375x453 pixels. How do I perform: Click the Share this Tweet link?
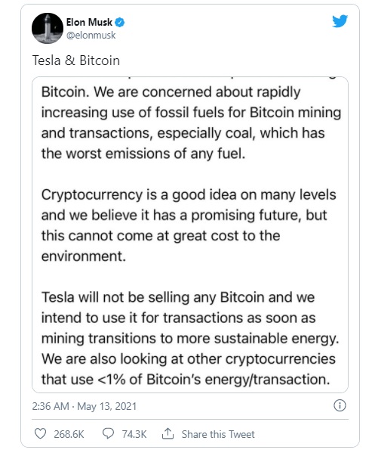[218, 434]
